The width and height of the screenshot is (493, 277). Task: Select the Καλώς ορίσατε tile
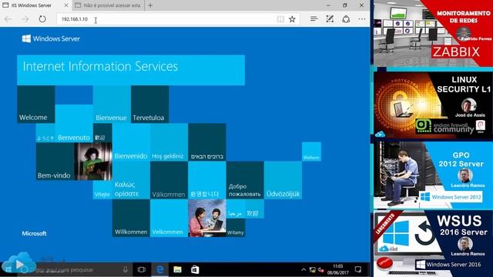click(131, 180)
